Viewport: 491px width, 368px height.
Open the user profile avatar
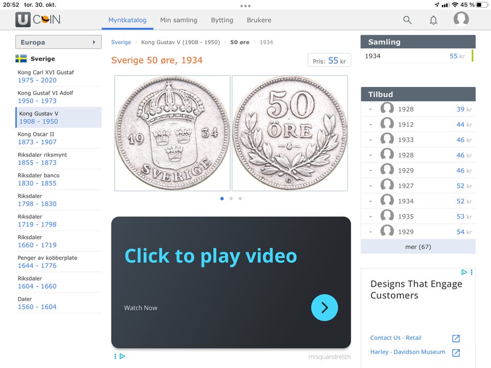pyautogui.click(x=461, y=19)
